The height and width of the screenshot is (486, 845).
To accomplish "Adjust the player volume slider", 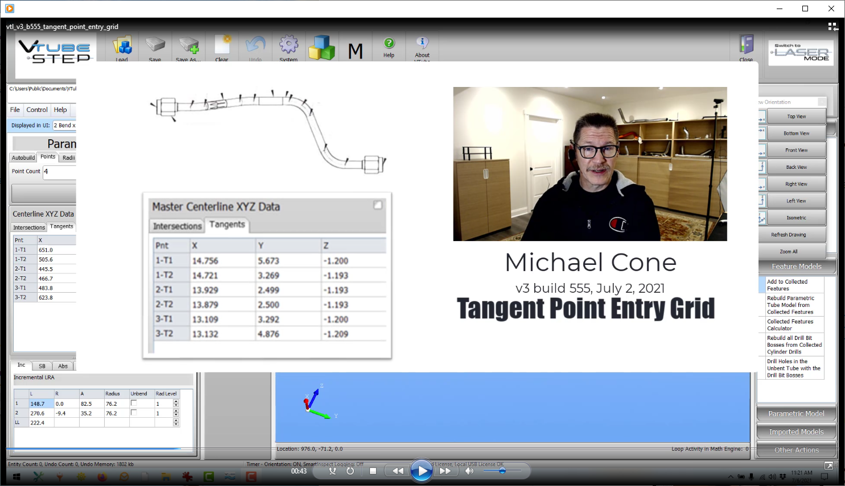I will 502,471.
